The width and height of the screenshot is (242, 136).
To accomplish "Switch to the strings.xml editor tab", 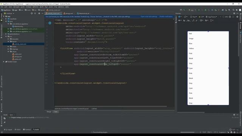I will point(69,14).
